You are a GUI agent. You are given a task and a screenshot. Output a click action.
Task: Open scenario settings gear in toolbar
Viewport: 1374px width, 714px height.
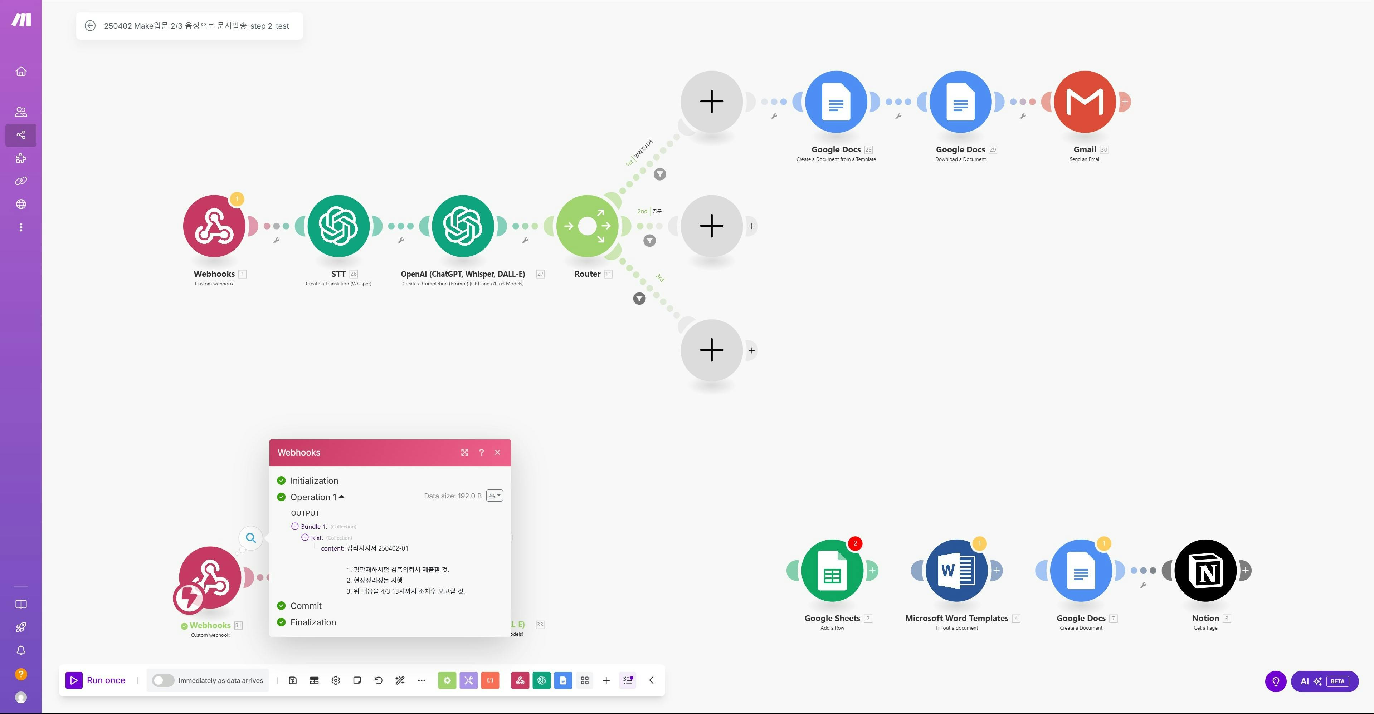coord(336,680)
